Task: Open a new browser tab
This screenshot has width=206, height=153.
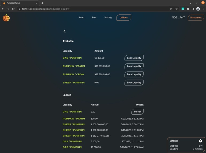Action: [42, 3]
